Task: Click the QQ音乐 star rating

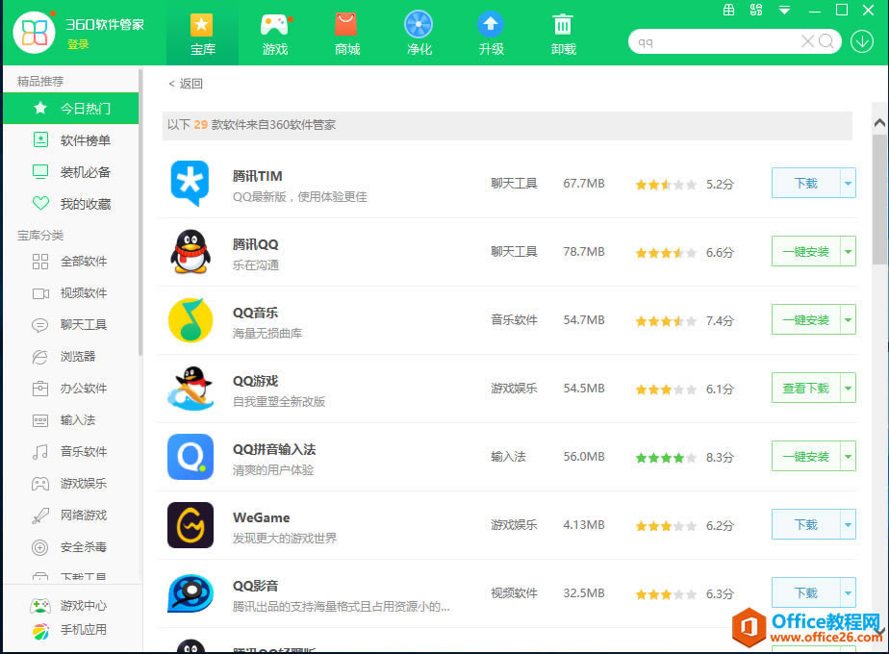Action: pos(666,321)
